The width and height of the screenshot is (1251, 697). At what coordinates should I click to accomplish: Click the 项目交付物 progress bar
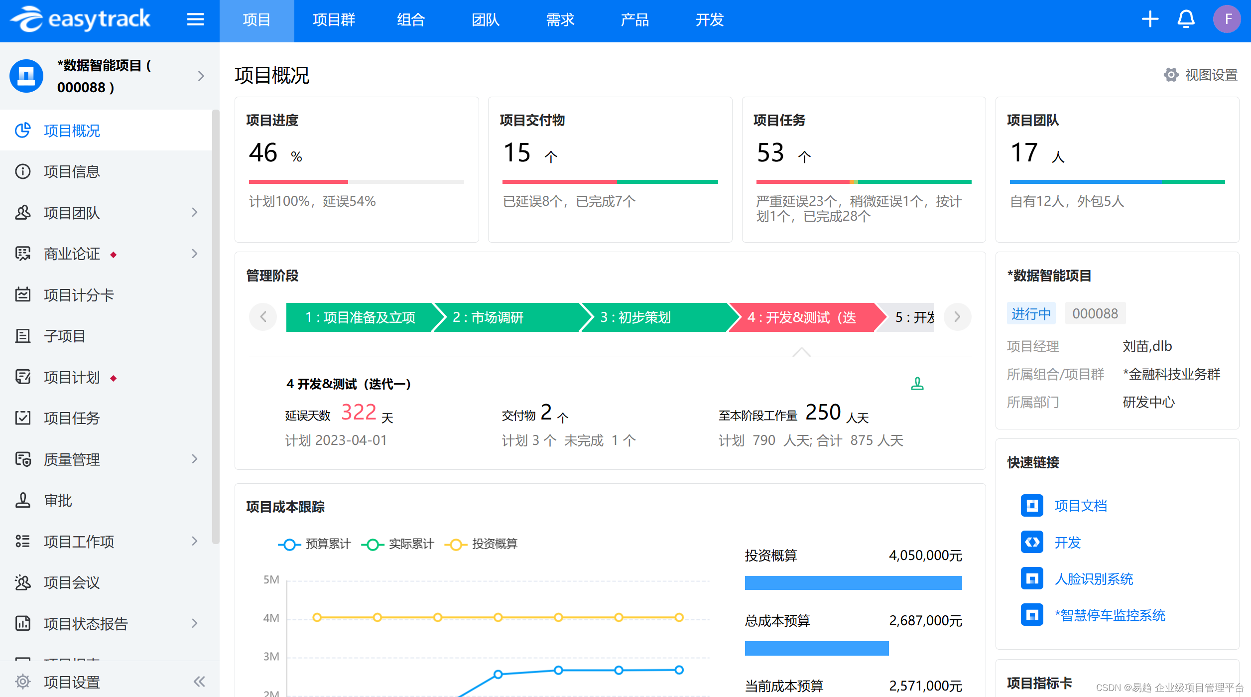point(610,182)
